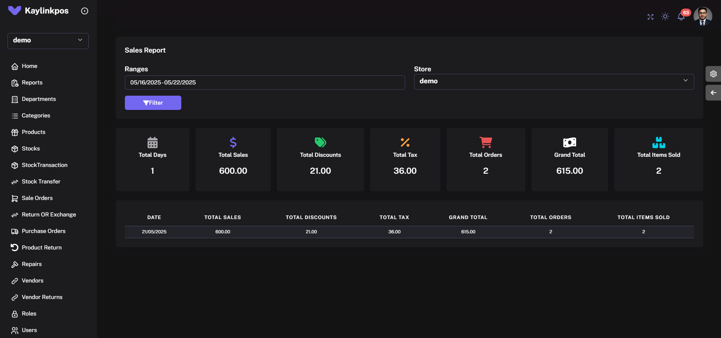Click the Total Discounts tag icon
Screen dimensions: 721x338
pyautogui.click(x=320, y=142)
